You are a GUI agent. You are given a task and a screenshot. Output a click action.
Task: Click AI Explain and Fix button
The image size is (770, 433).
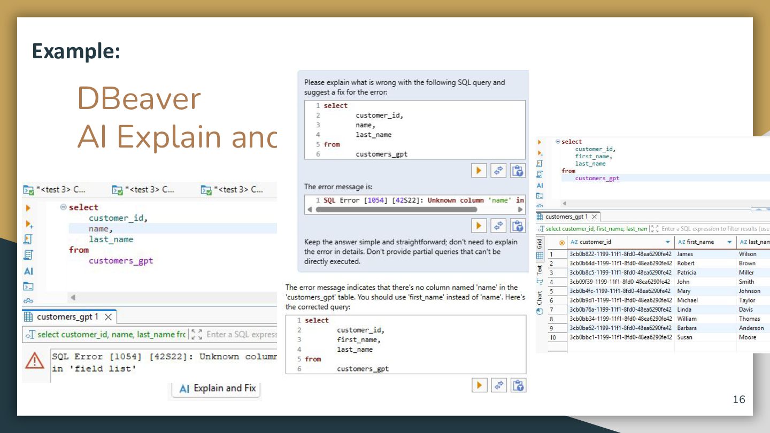[217, 389]
